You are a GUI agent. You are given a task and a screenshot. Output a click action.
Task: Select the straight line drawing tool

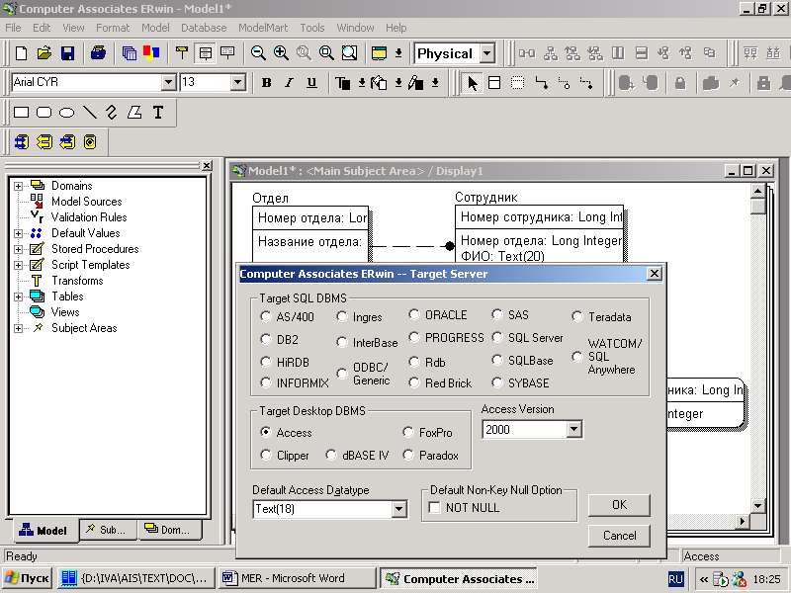coord(90,112)
